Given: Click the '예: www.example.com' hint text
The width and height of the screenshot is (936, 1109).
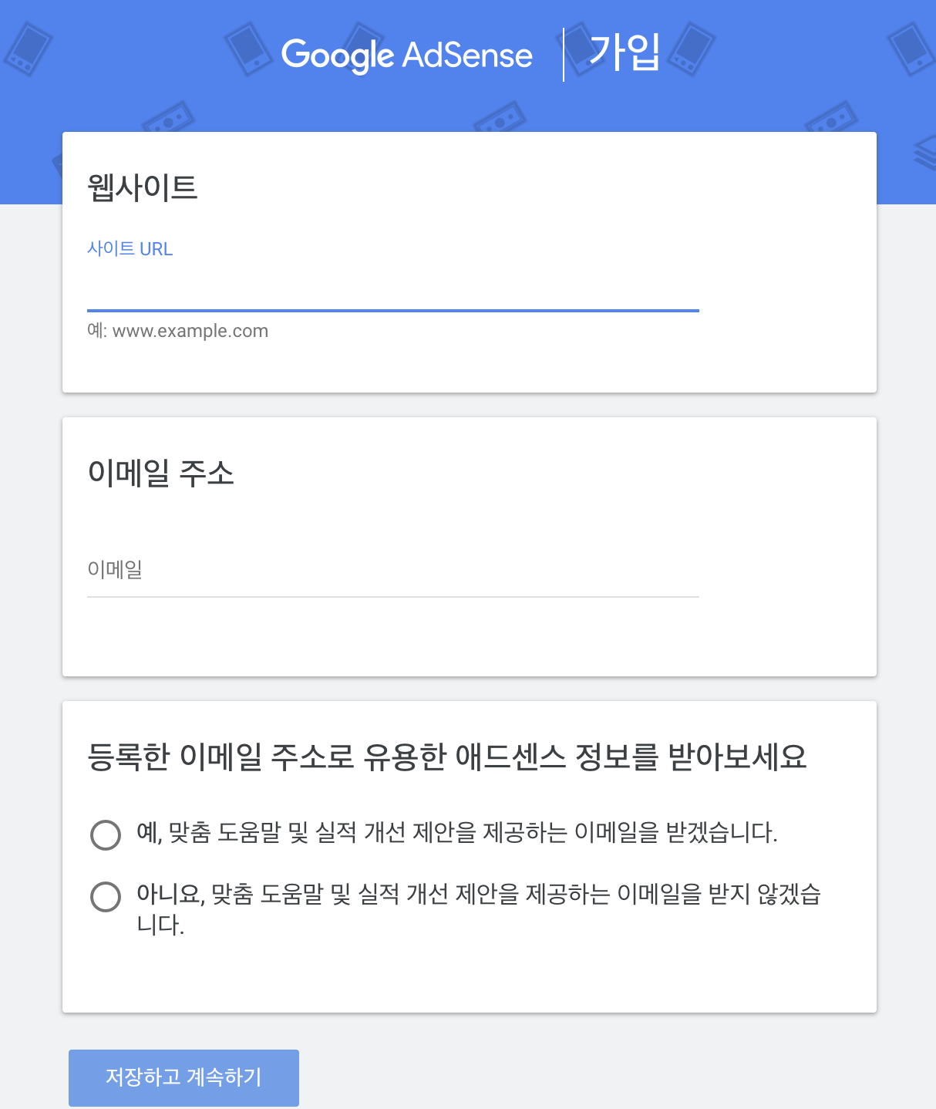Looking at the screenshot, I should coord(178,331).
